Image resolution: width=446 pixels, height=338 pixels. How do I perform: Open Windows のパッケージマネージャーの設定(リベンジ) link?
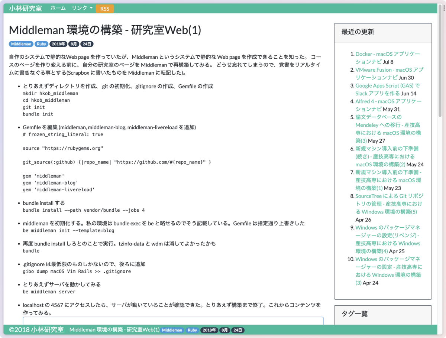click(388, 239)
